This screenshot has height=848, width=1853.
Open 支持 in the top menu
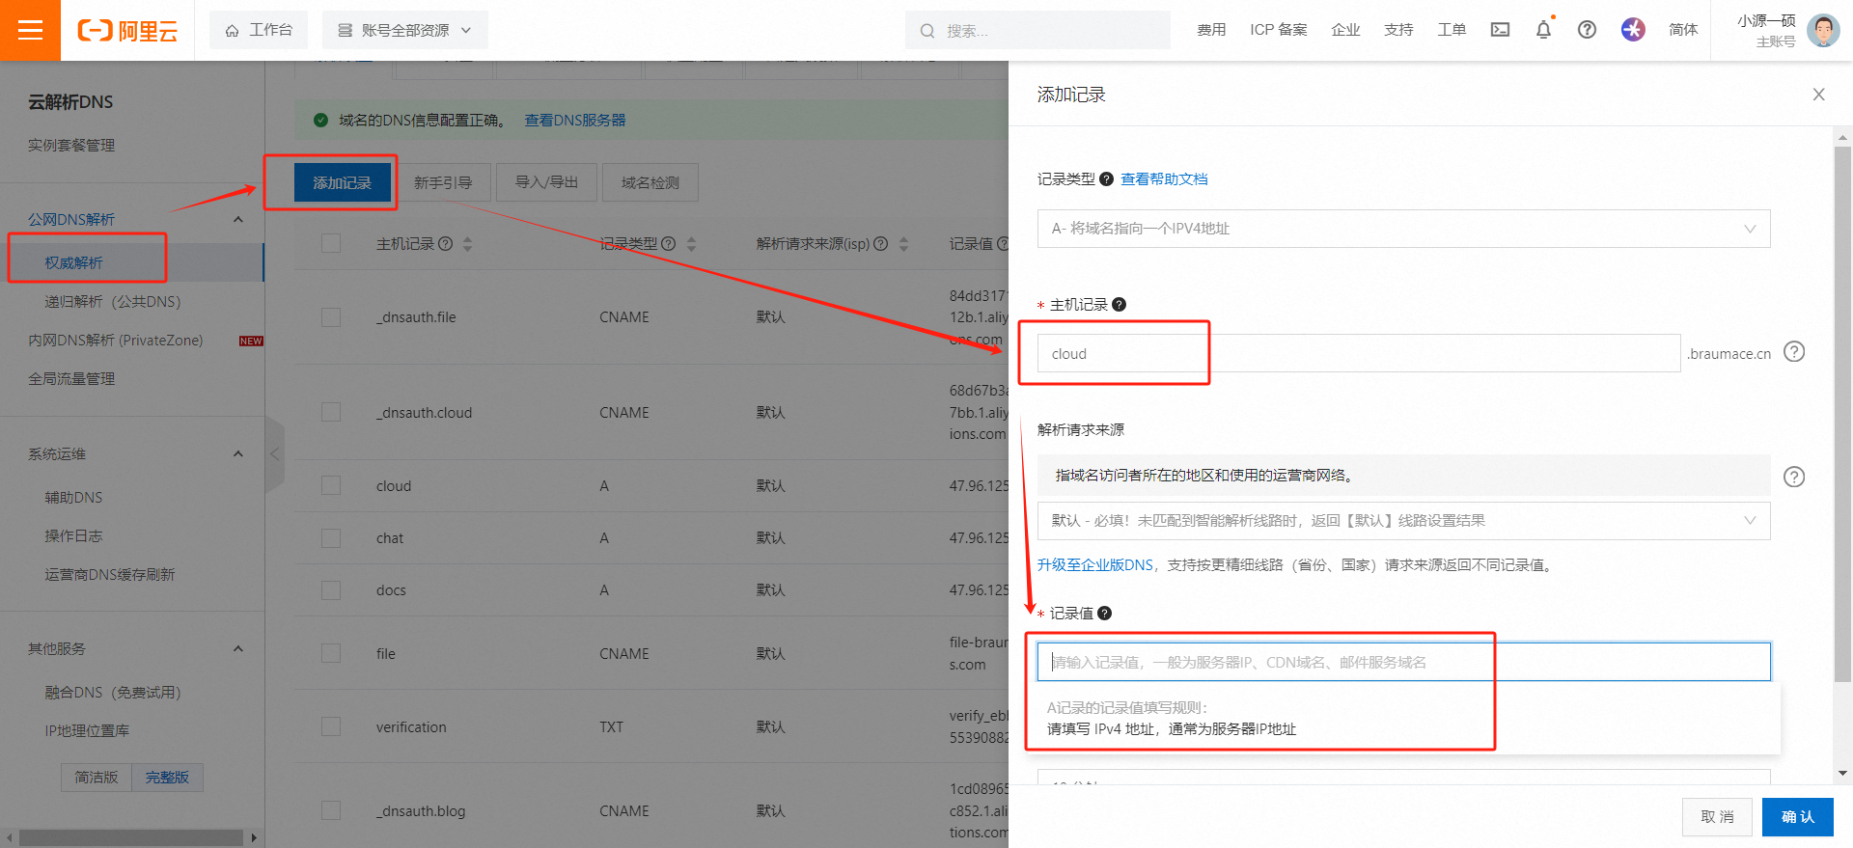tap(1398, 30)
